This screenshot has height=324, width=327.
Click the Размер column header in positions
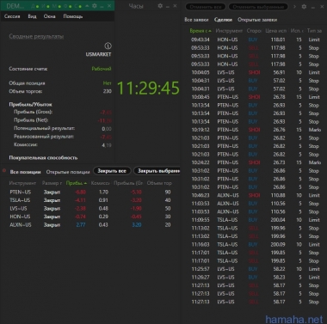52,183
